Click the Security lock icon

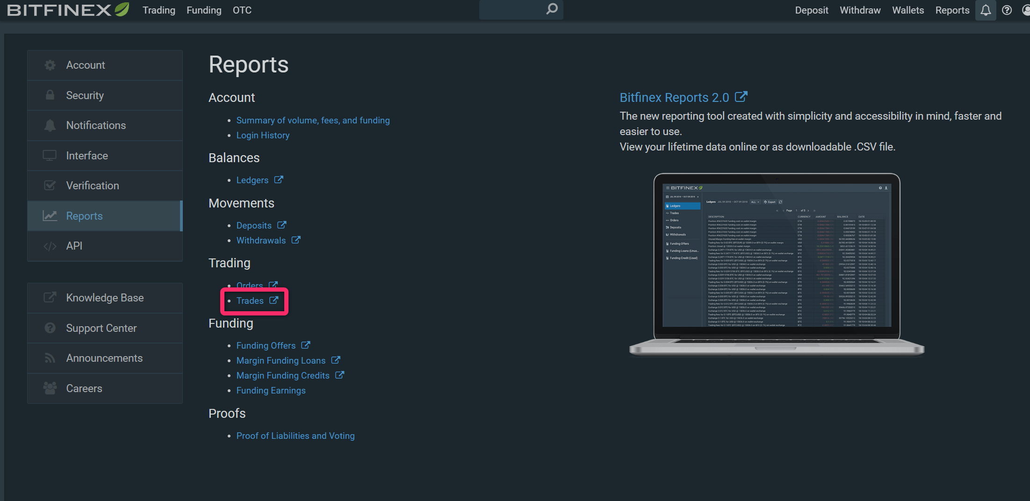pyautogui.click(x=50, y=95)
